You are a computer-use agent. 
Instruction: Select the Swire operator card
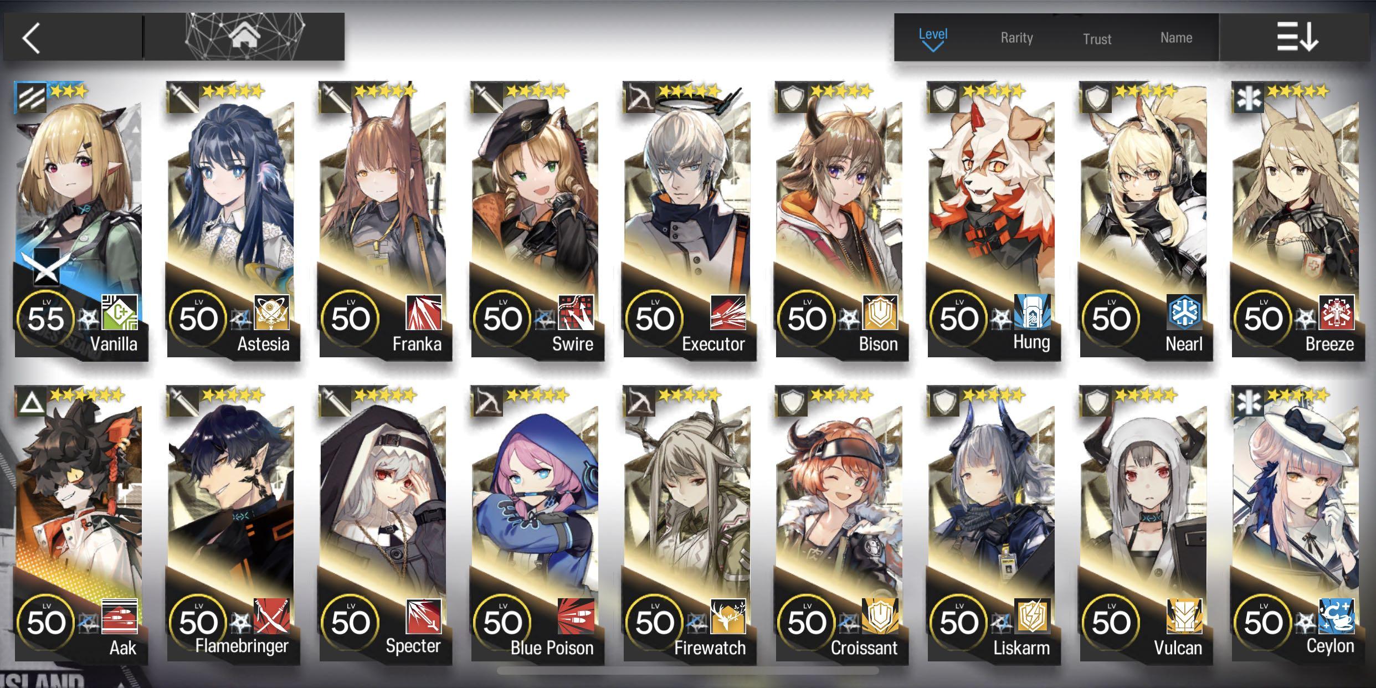[x=536, y=220]
